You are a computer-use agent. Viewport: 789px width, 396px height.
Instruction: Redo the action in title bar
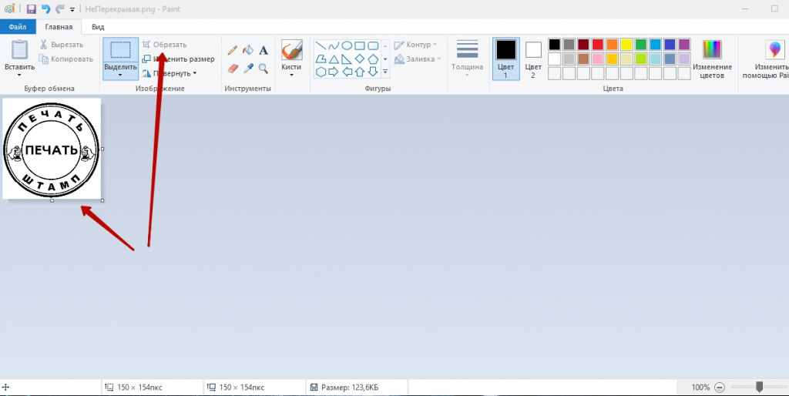(x=60, y=9)
